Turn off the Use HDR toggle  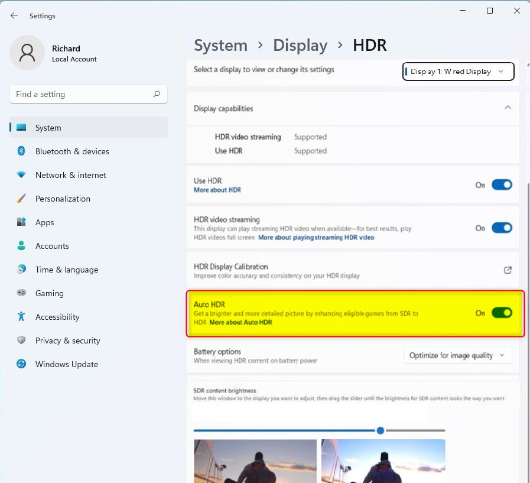[502, 185]
